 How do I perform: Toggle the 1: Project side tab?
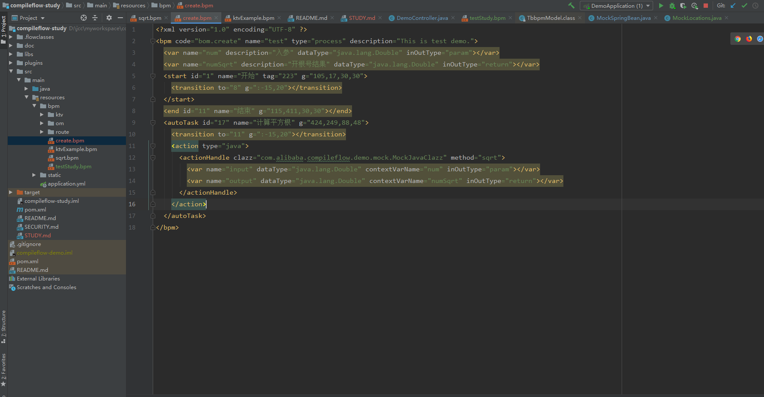pyautogui.click(x=3, y=29)
